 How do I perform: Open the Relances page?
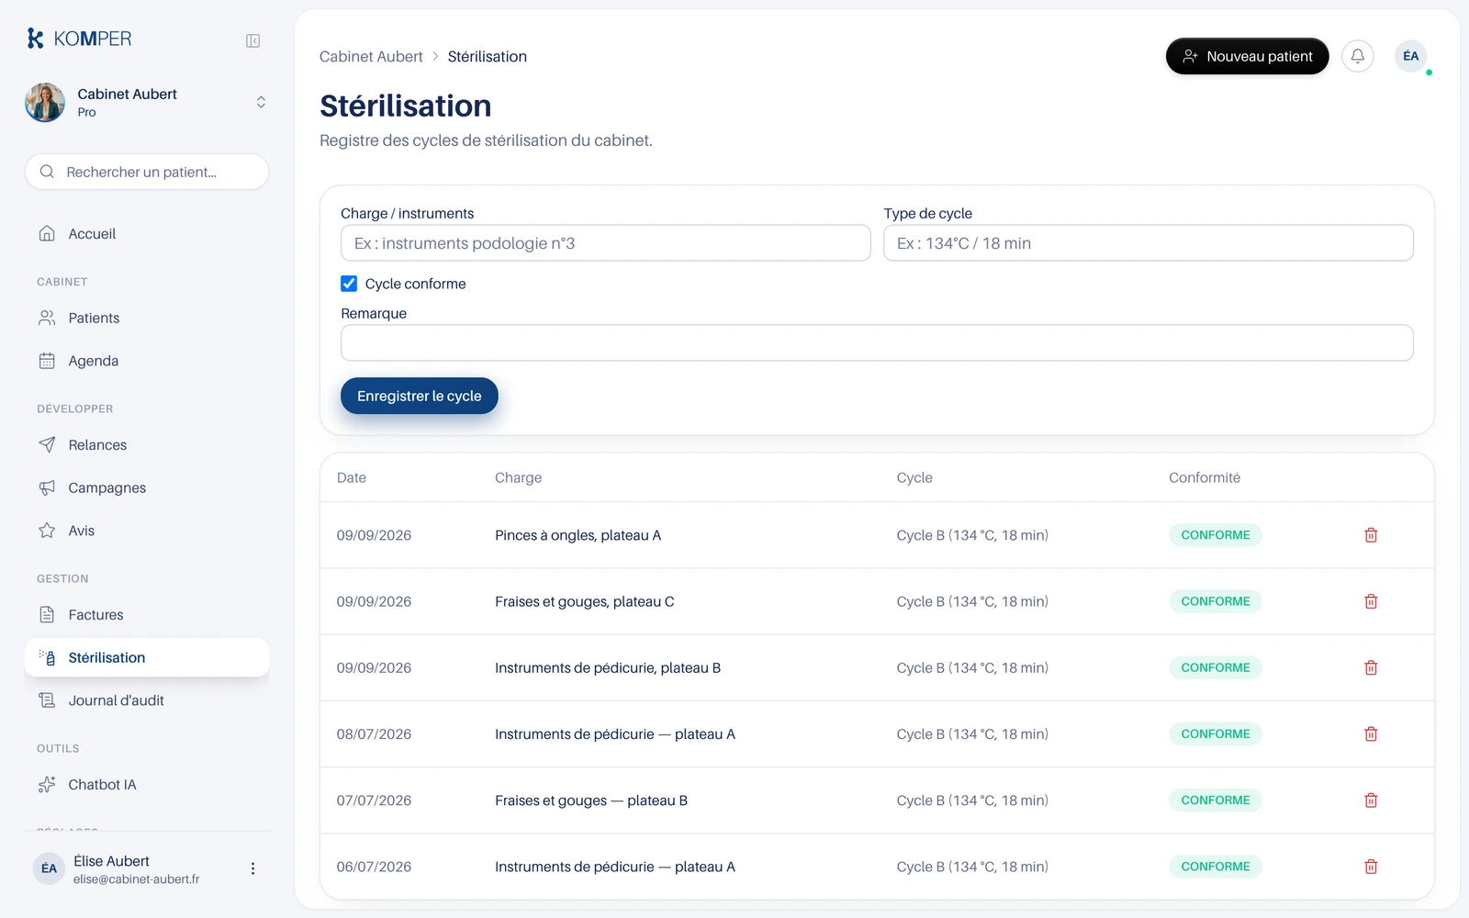tap(147, 445)
